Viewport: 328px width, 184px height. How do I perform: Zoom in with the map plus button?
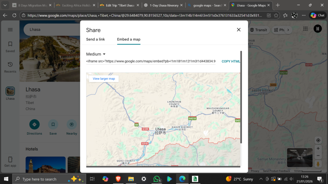point(318,149)
